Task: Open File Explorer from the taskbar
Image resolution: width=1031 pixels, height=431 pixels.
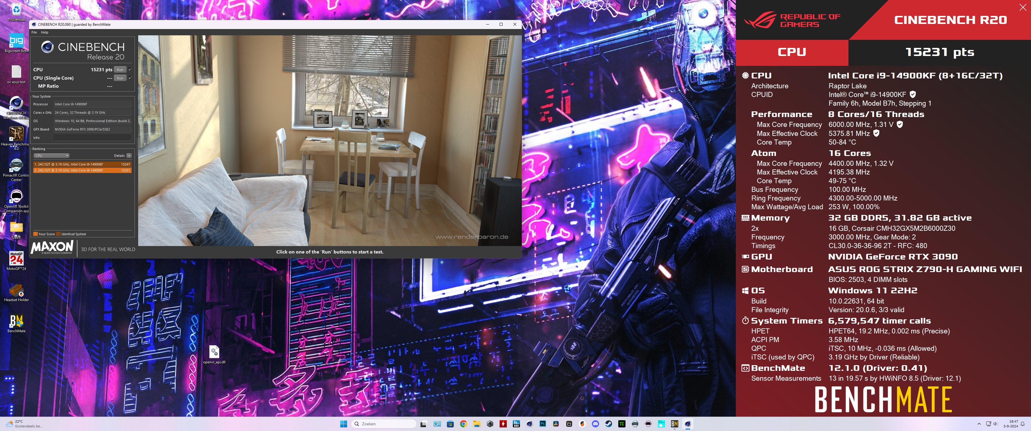Action: 477,424
